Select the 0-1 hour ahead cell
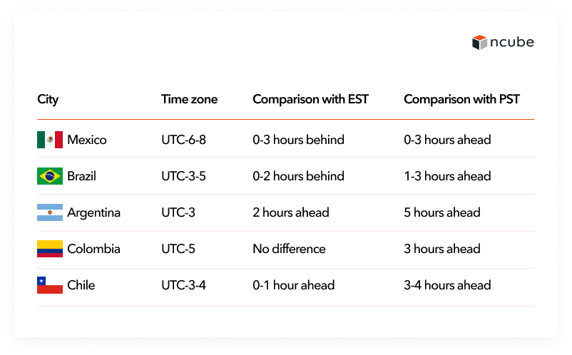Image resolution: width=572 pixels, height=355 pixels. tap(294, 285)
